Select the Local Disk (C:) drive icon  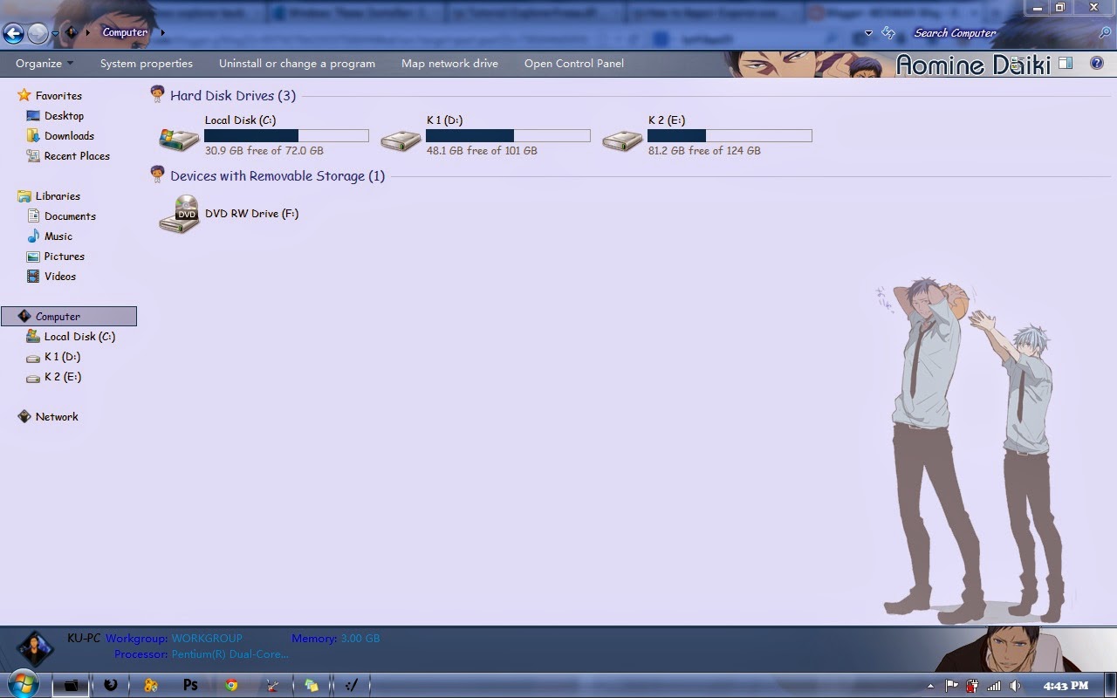click(x=179, y=138)
